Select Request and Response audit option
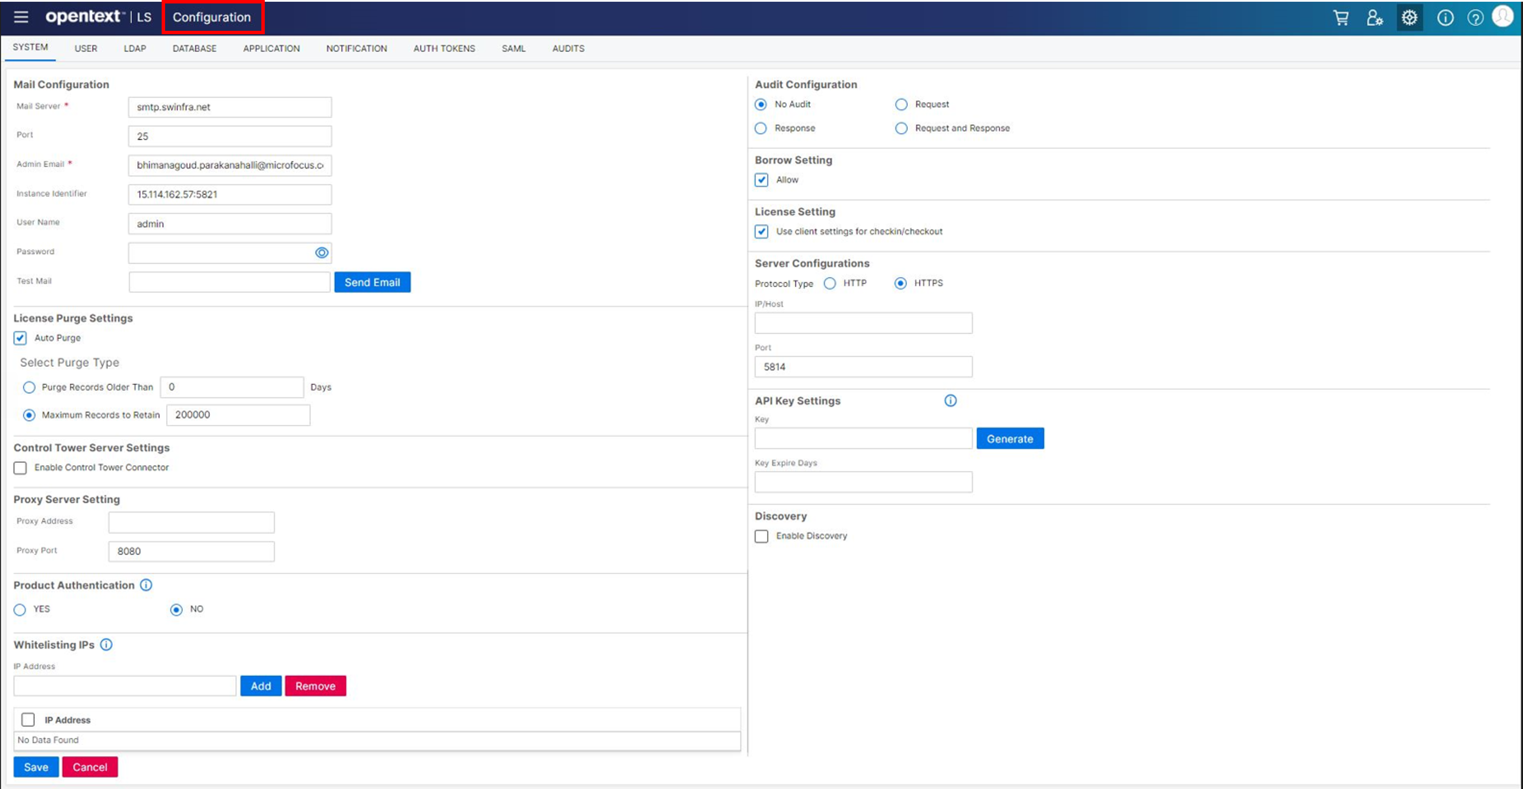This screenshot has width=1523, height=789. tap(901, 128)
